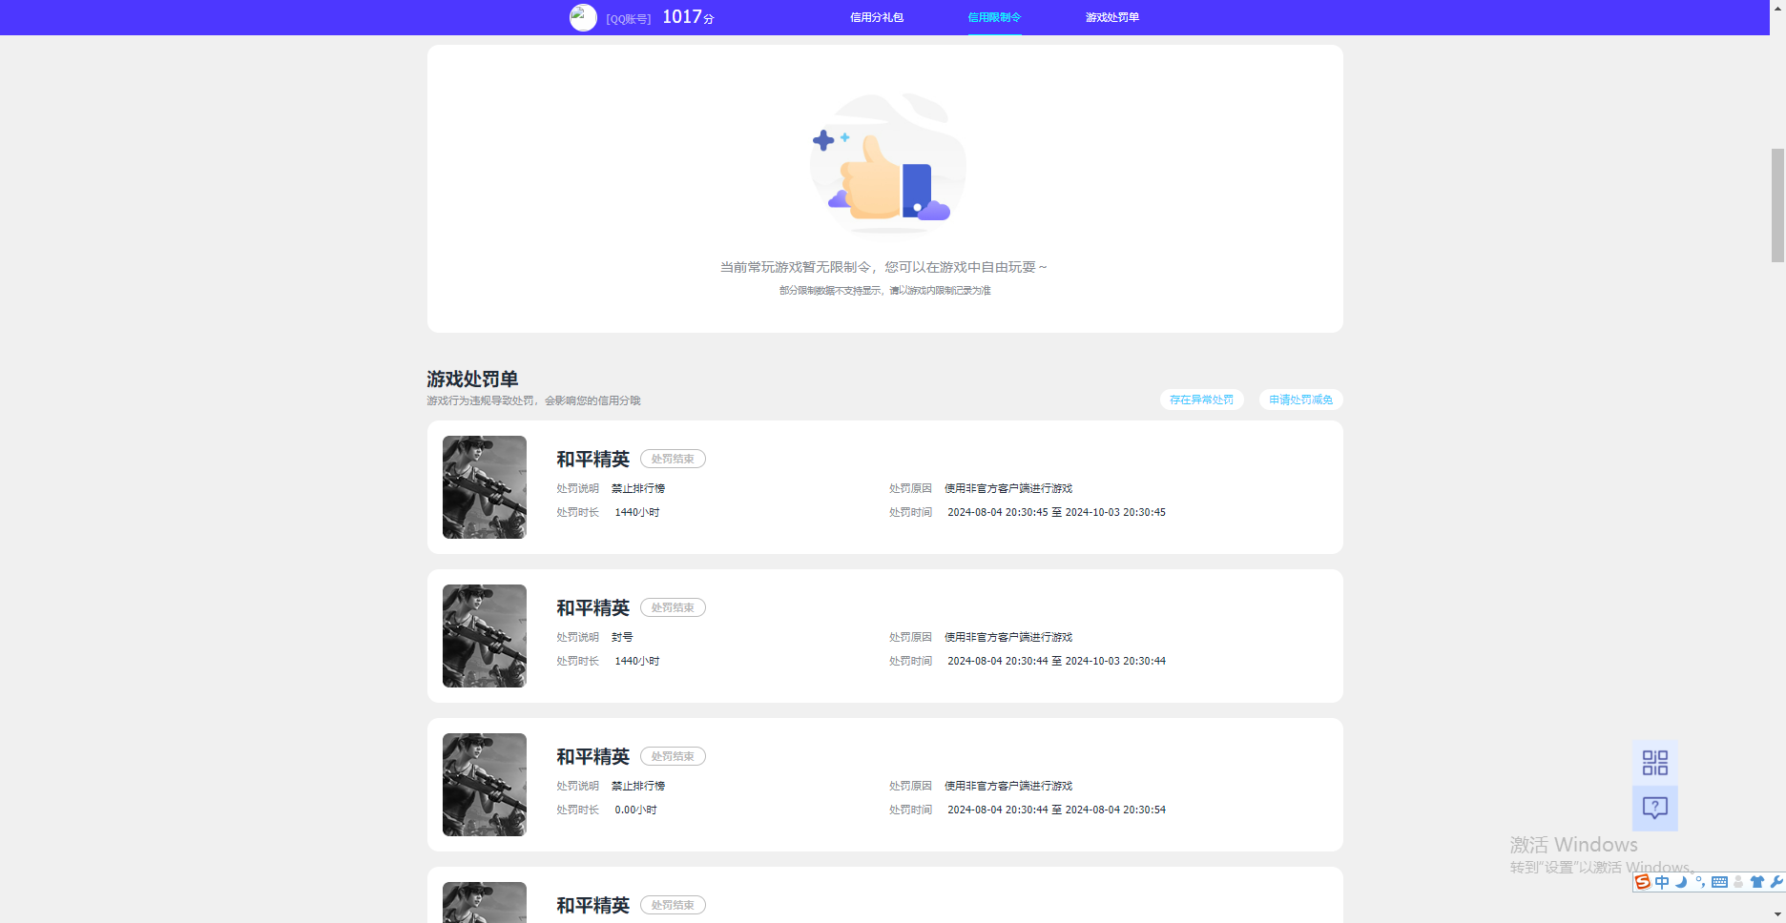Image resolution: width=1786 pixels, height=923 pixels.
Task: Open the help question floating icon
Action: point(1654,808)
